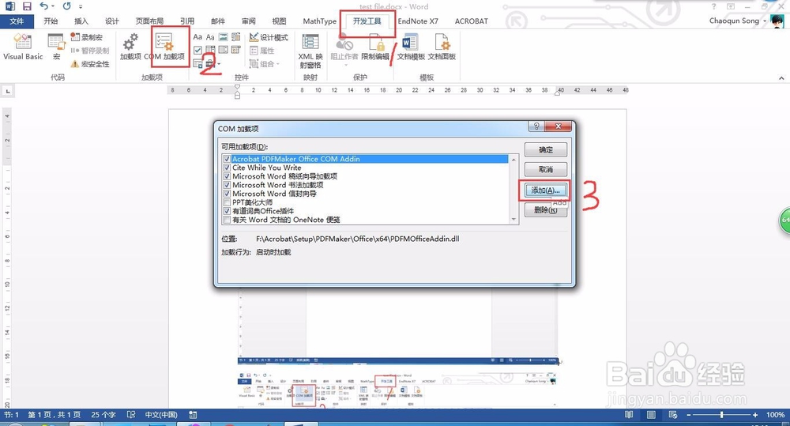This screenshot has height=426, width=790.
Task: Click 确定 in COM 加载项 dialog
Action: [546, 149]
